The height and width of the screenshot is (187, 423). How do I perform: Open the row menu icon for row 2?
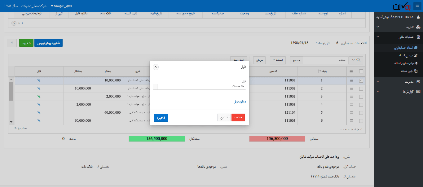(x=352, y=88)
